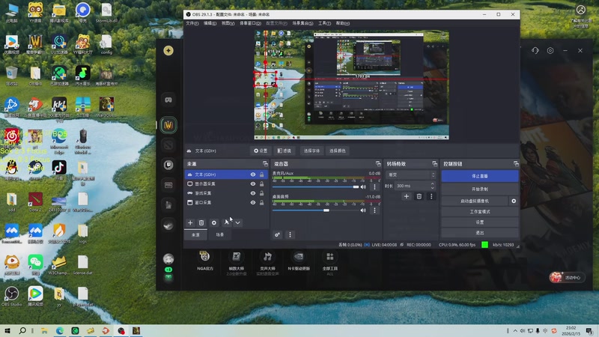Undock the 混音器 panel
Viewport: 599px width, 337px height.
pyautogui.click(x=378, y=163)
